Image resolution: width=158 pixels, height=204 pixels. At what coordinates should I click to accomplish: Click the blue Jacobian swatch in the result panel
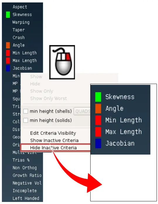[98, 143]
